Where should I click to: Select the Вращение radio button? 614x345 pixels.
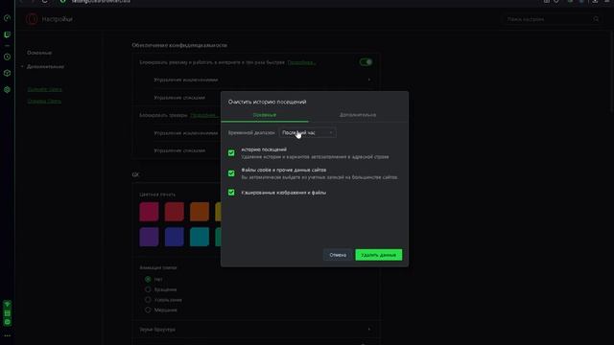click(x=148, y=289)
